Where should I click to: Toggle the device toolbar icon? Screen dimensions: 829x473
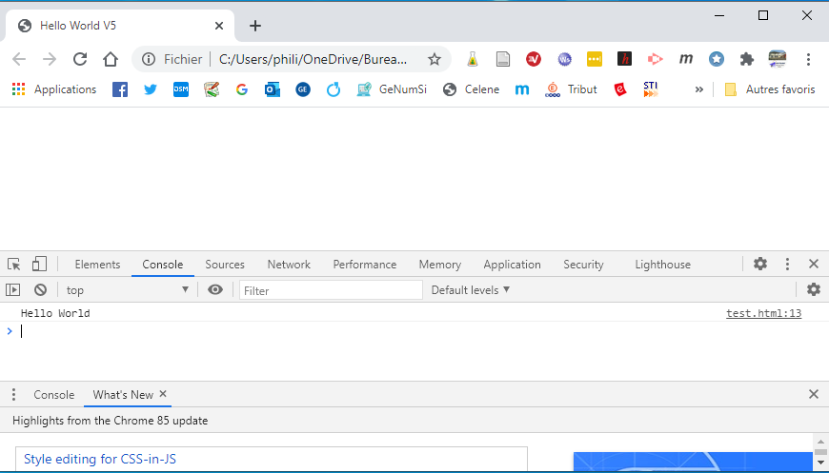(x=39, y=265)
